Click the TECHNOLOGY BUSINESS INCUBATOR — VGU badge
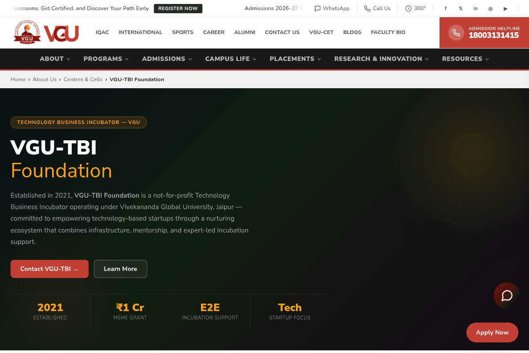Image resolution: width=529 pixels, height=353 pixels. pos(78,122)
